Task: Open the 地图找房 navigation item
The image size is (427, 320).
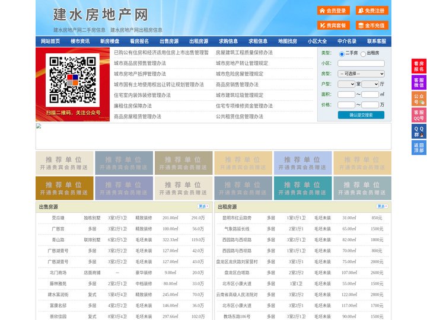Action: click(288, 41)
